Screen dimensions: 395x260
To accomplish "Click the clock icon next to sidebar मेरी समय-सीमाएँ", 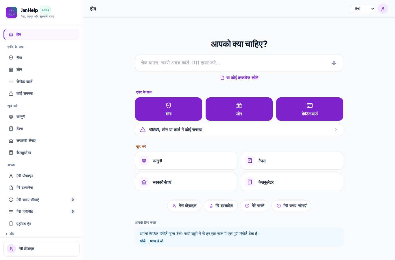I will (x=11, y=200).
